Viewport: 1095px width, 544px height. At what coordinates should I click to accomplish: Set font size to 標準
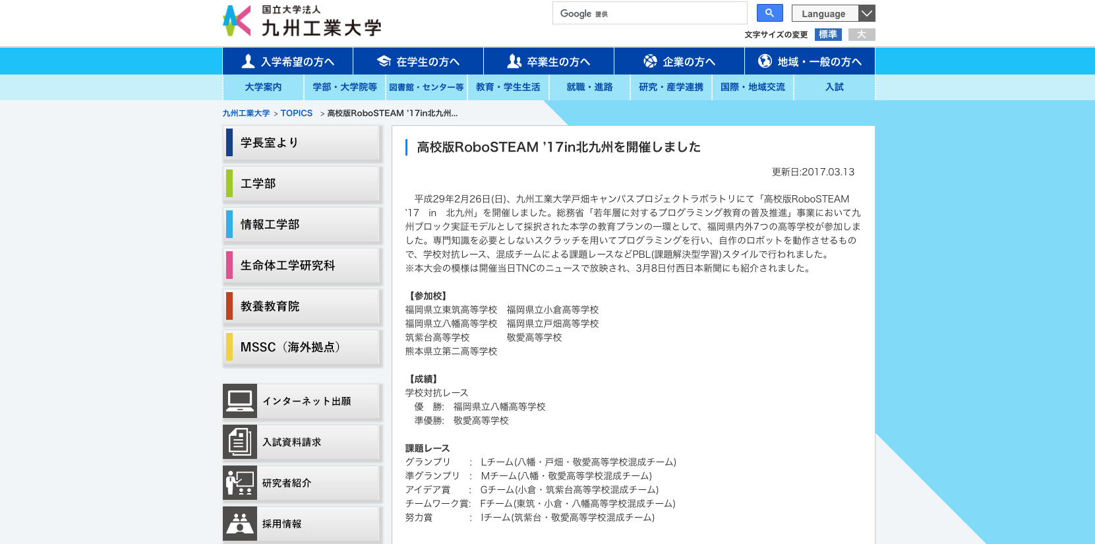tap(828, 34)
